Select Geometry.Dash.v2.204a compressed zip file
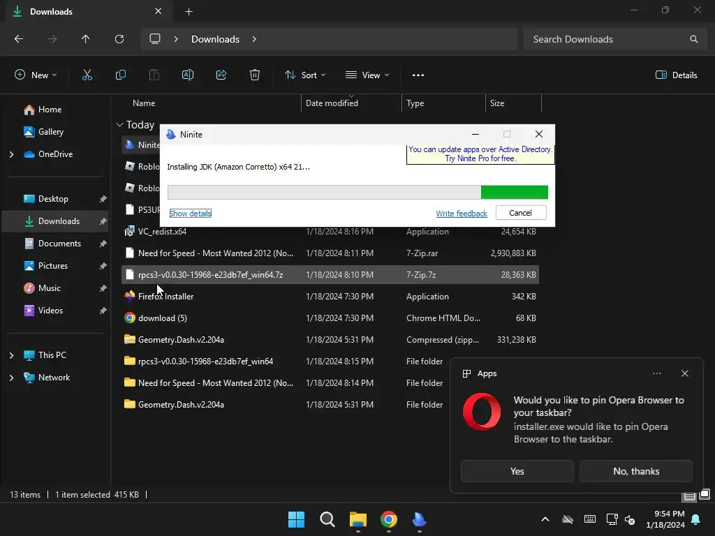 pyautogui.click(x=330, y=340)
